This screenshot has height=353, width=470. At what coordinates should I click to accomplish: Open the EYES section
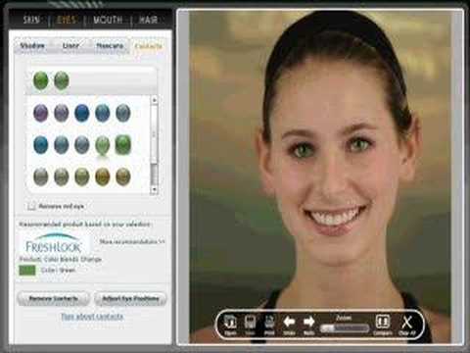click(67, 20)
